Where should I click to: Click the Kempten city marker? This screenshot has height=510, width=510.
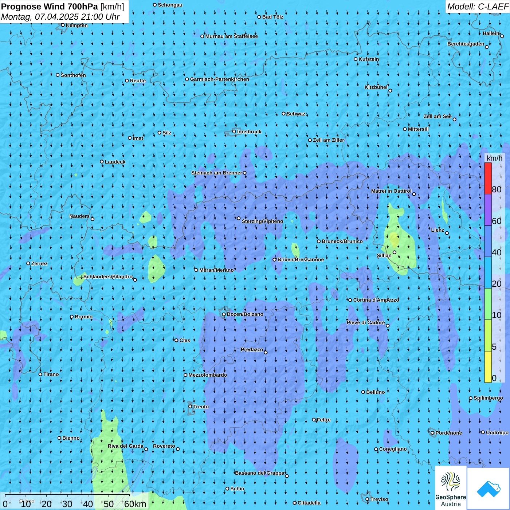(63, 25)
